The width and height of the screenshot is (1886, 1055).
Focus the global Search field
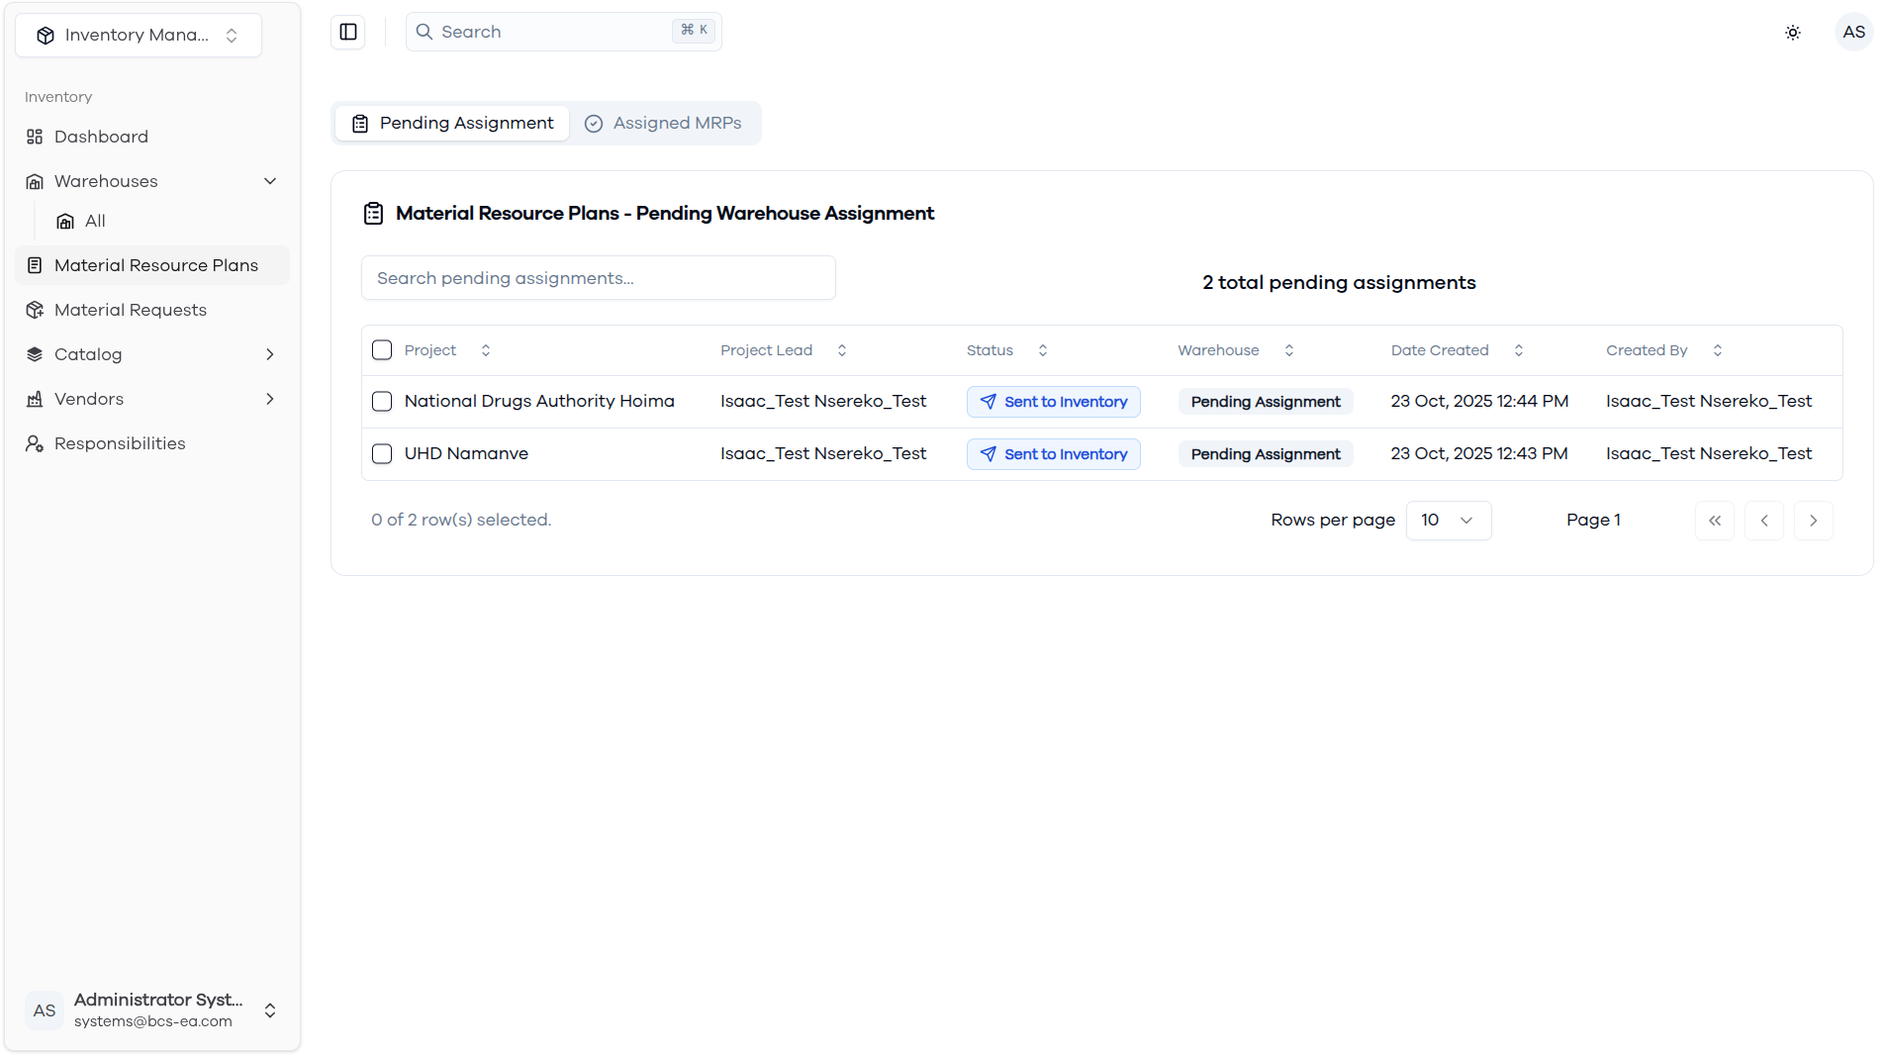click(x=563, y=32)
